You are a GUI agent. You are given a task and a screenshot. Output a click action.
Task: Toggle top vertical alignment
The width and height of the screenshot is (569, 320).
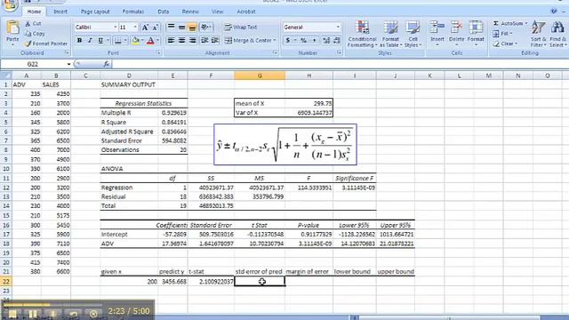click(171, 28)
